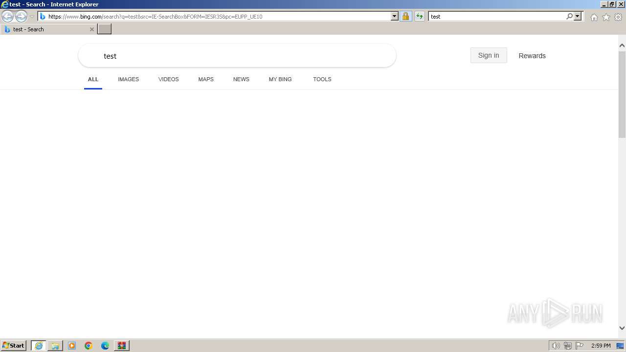The width and height of the screenshot is (626, 352).
Task: Click the show desktop tray icon
Action: click(620, 346)
